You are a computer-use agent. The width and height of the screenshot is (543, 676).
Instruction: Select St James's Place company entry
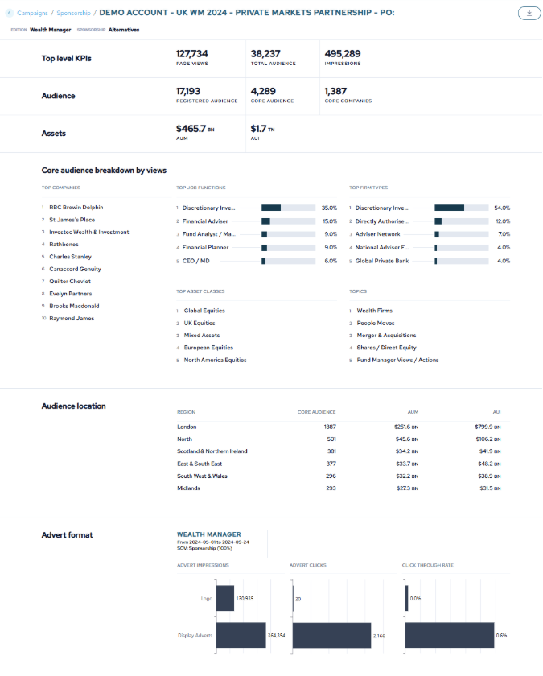tap(72, 220)
